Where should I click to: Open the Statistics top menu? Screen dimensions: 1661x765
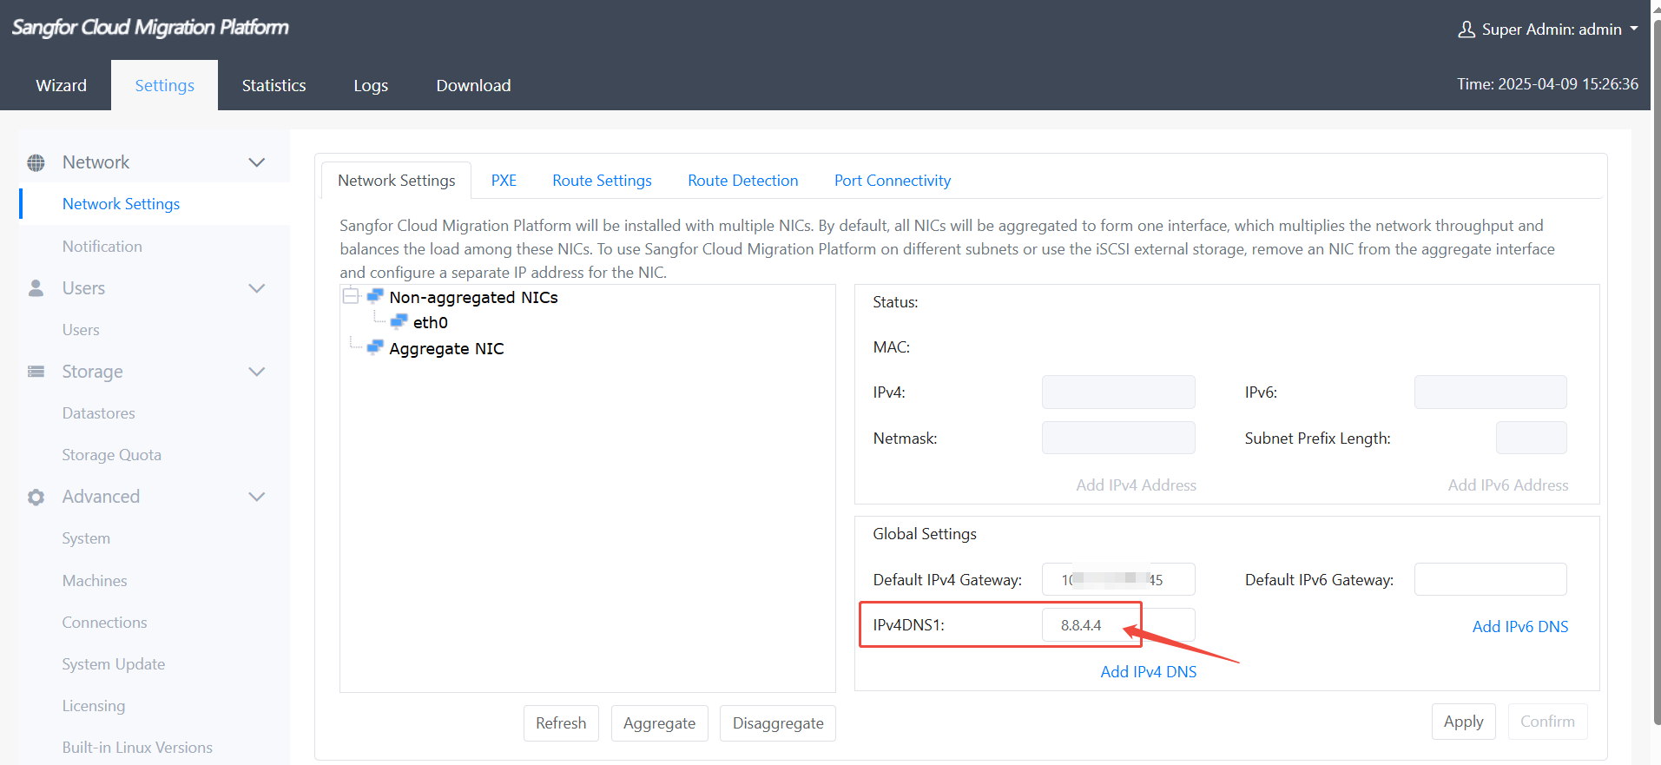pos(274,85)
